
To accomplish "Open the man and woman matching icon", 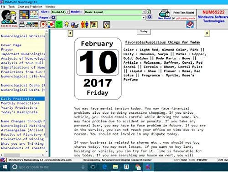I will point(85,25).
